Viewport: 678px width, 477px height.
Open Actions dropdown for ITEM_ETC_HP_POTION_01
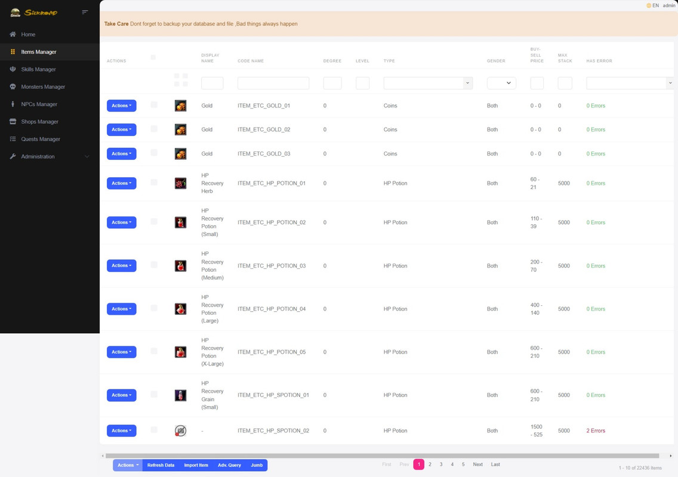[x=122, y=183]
